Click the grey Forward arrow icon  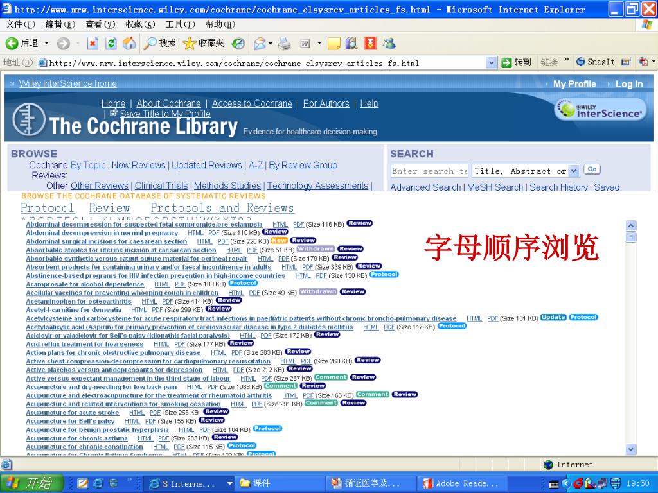point(64,43)
